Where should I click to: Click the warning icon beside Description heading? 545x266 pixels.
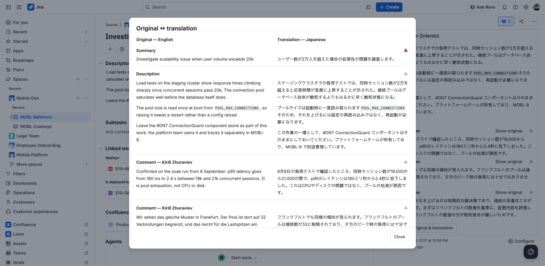[406, 74]
